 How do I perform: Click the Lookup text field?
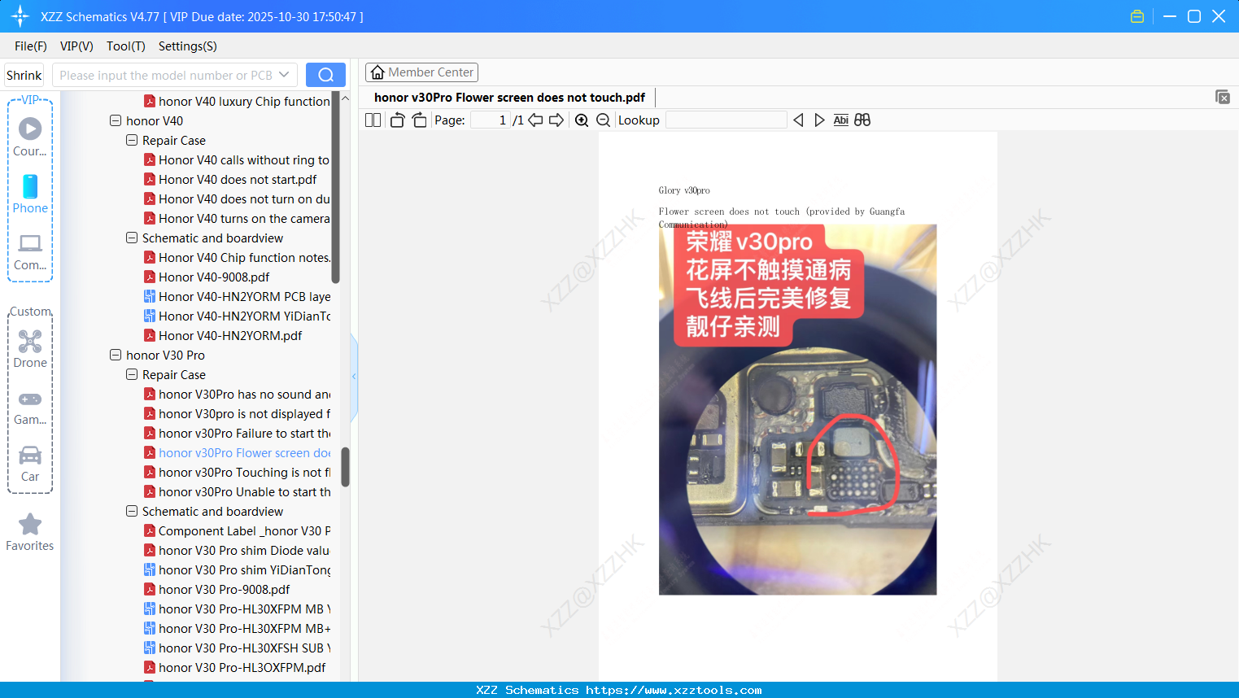coord(726,120)
